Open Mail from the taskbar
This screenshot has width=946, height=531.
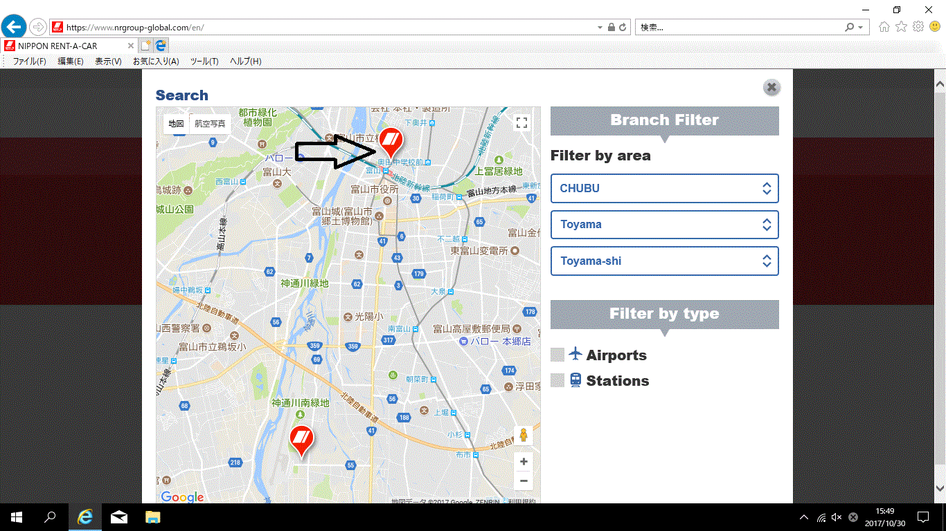[119, 516]
